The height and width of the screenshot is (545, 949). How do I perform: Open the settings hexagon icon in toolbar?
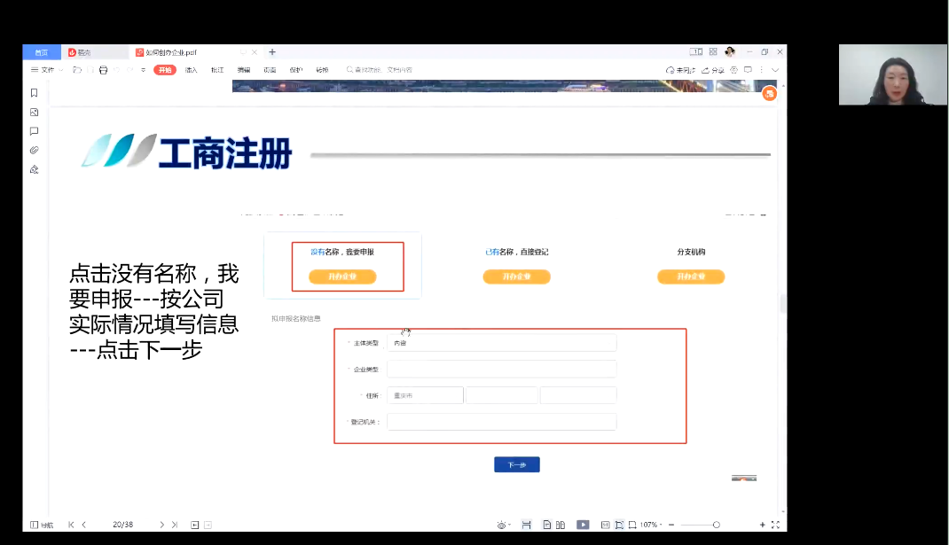click(x=734, y=70)
